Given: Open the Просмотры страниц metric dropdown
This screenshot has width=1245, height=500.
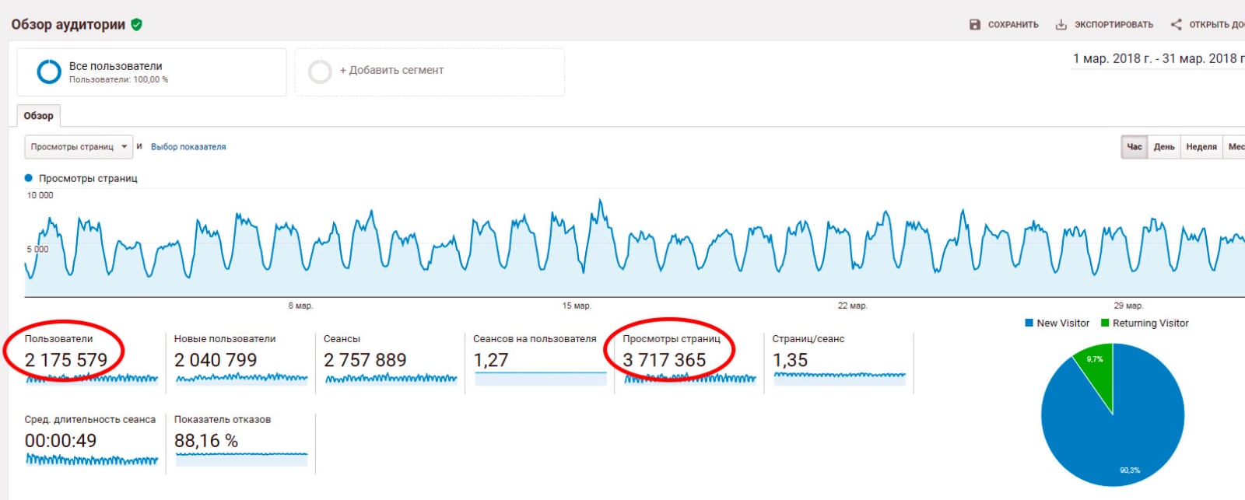Looking at the screenshot, I should pyautogui.click(x=79, y=147).
